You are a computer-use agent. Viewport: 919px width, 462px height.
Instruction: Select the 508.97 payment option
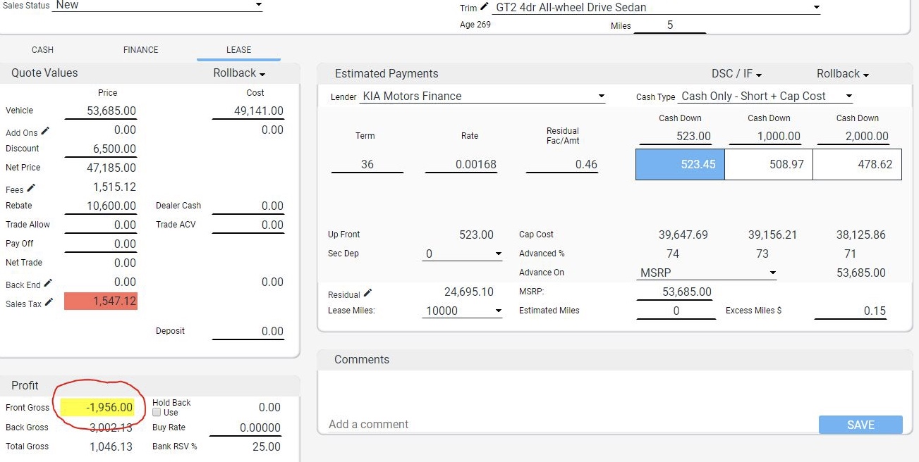pos(768,164)
